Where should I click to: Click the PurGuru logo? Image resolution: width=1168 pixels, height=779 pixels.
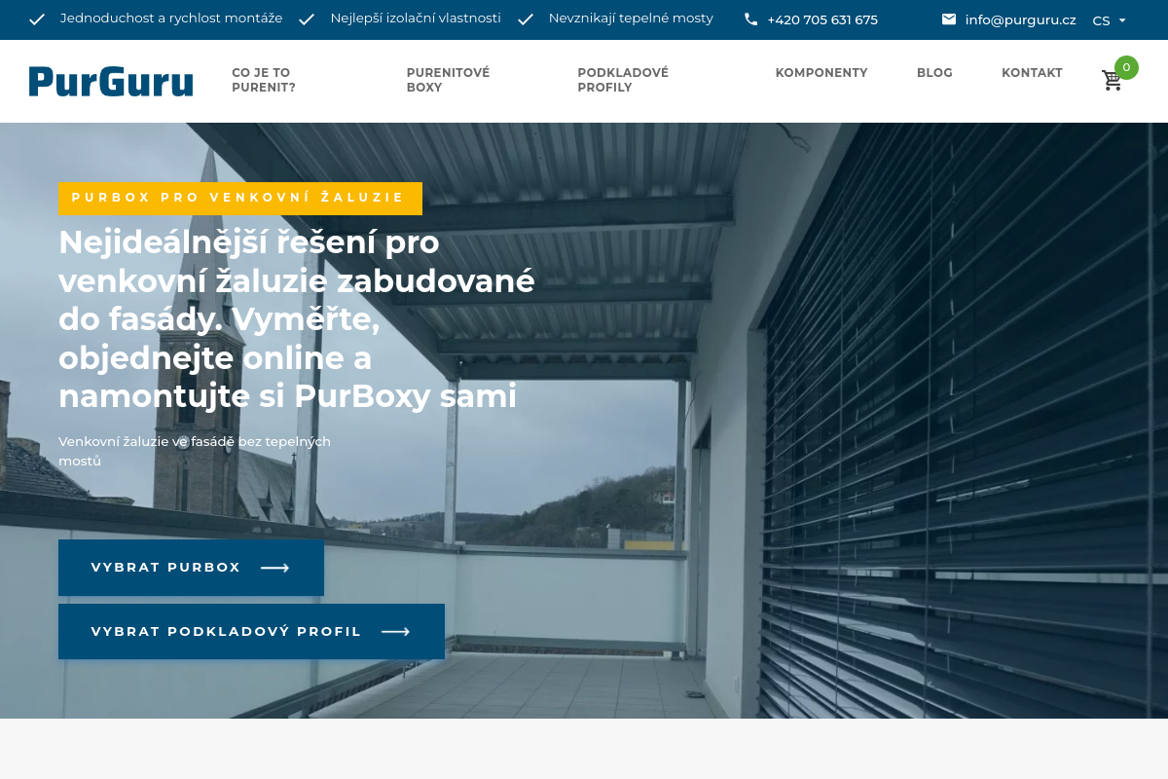111,82
